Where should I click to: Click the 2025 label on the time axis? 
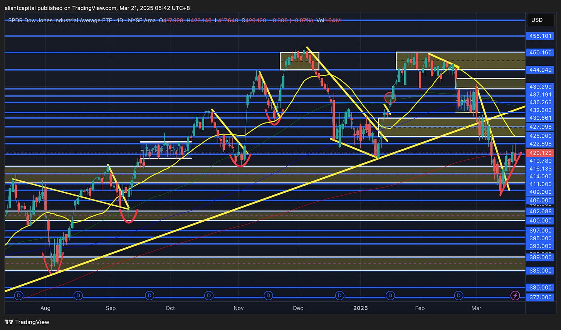361,308
